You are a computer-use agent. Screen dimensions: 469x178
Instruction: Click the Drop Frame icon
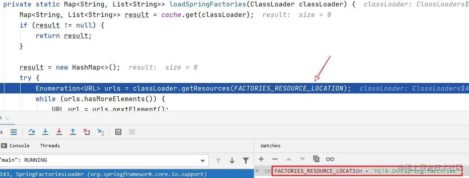pos(86,132)
